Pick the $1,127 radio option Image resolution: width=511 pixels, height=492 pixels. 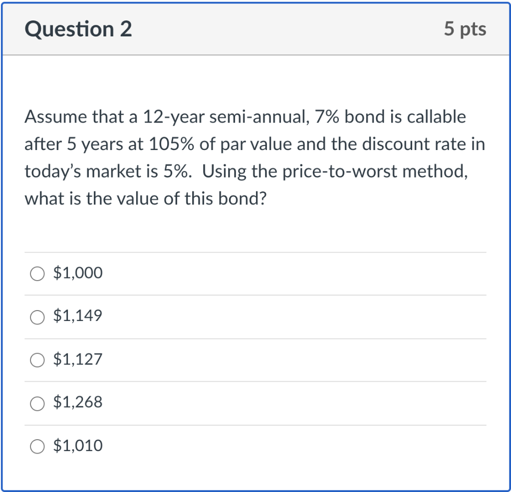[x=37, y=360]
